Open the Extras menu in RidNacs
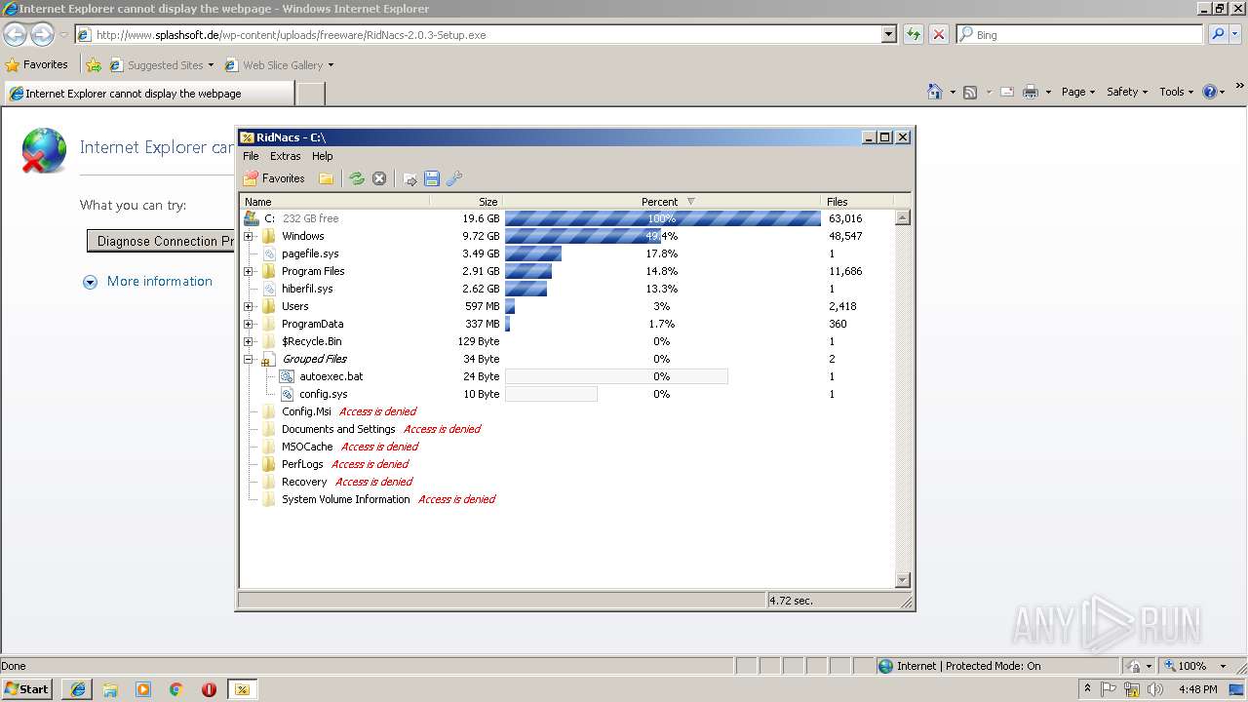1248x702 pixels. click(286, 156)
